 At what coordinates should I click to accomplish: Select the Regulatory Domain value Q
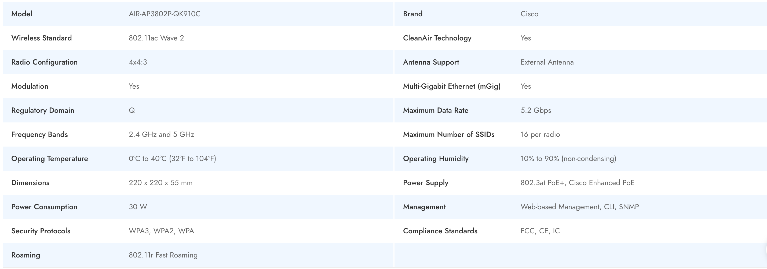coord(132,110)
